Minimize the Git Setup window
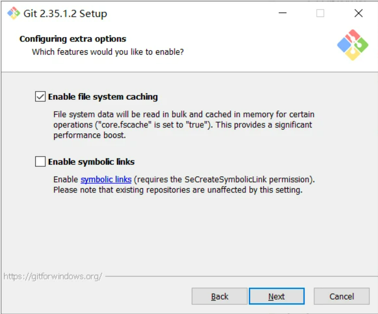The image size is (378, 314). (x=283, y=14)
